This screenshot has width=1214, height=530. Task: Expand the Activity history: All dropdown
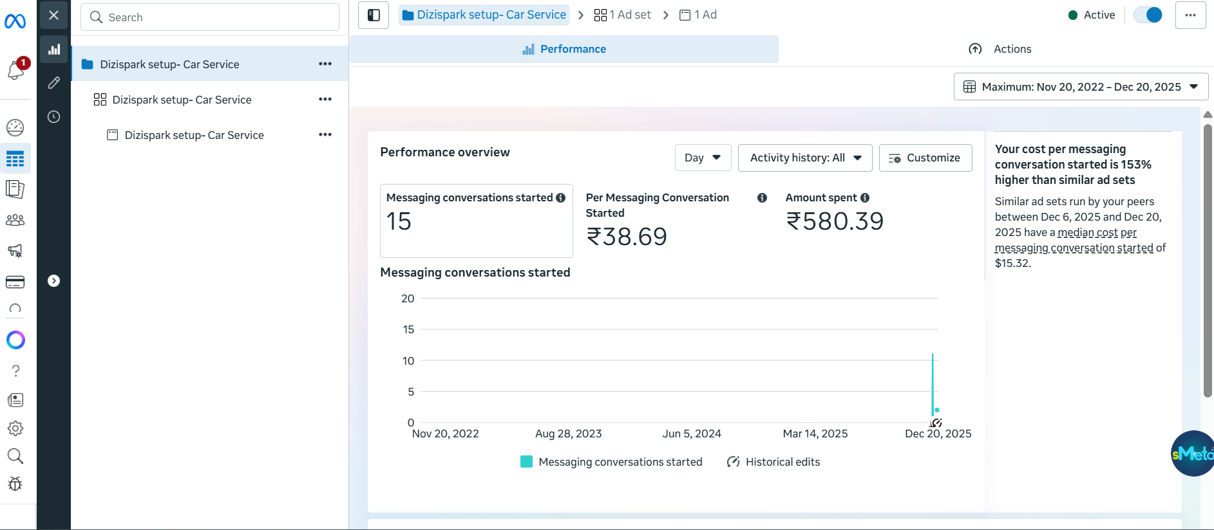(805, 158)
